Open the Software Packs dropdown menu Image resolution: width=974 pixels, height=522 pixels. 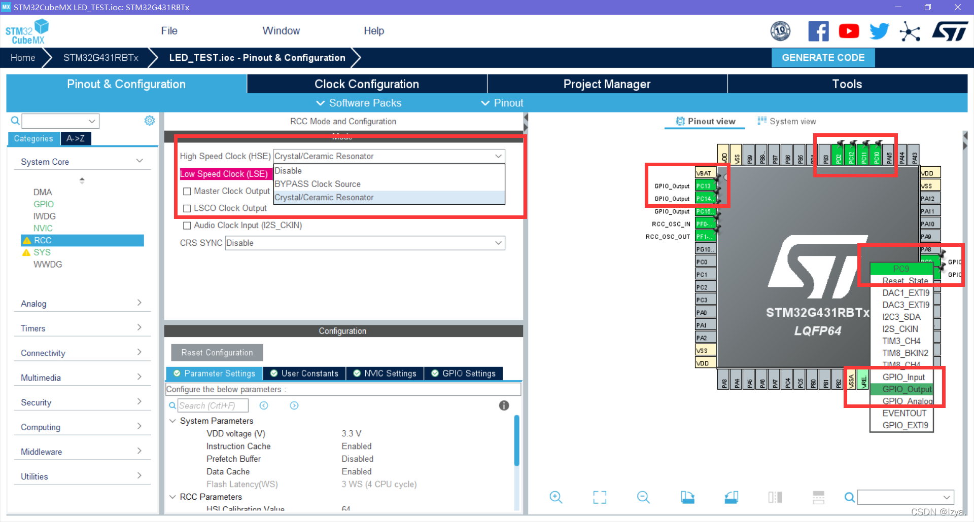(359, 103)
